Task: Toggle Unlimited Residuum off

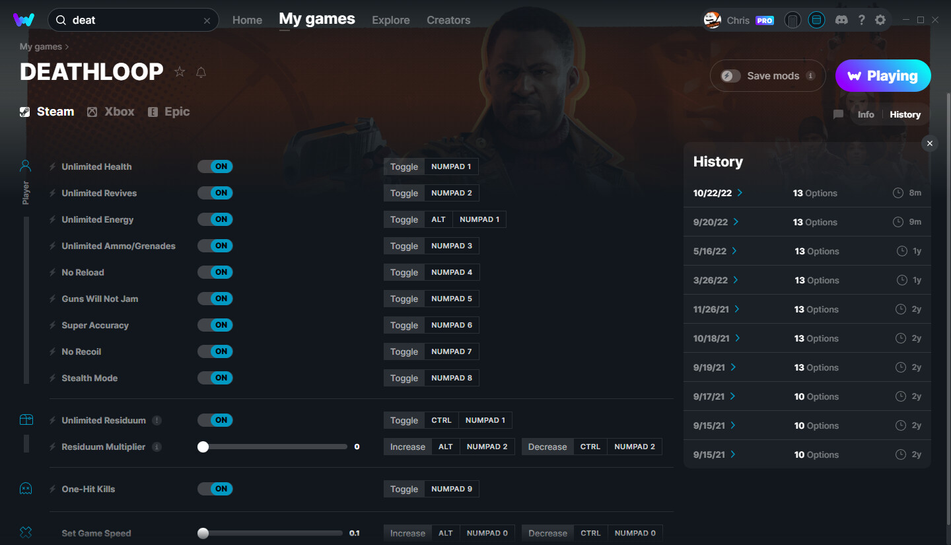Action: 215,419
